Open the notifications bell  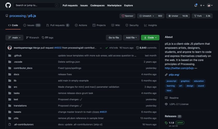(x=196, y=5)
